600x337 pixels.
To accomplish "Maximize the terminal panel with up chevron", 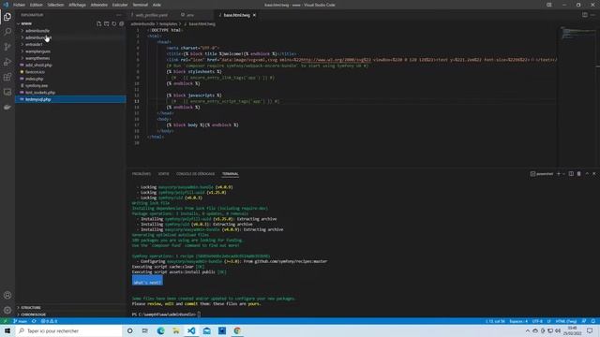I will click(587, 174).
